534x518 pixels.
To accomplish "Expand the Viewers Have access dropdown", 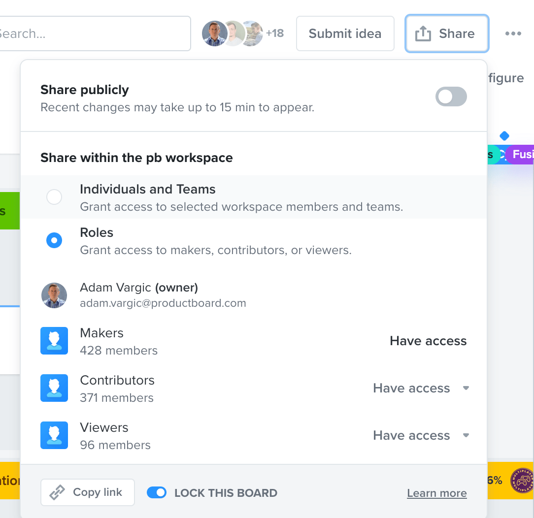I will click(466, 435).
